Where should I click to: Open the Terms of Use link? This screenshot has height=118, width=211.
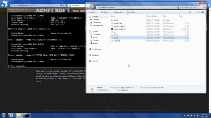(x=111, y=110)
